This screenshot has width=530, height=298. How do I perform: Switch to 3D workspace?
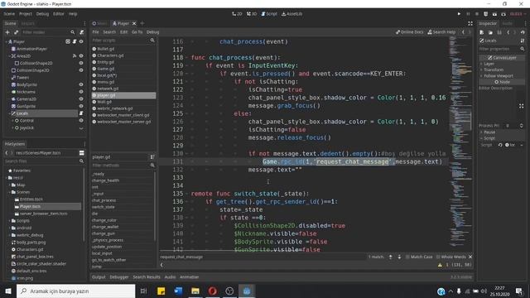(252, 14)
